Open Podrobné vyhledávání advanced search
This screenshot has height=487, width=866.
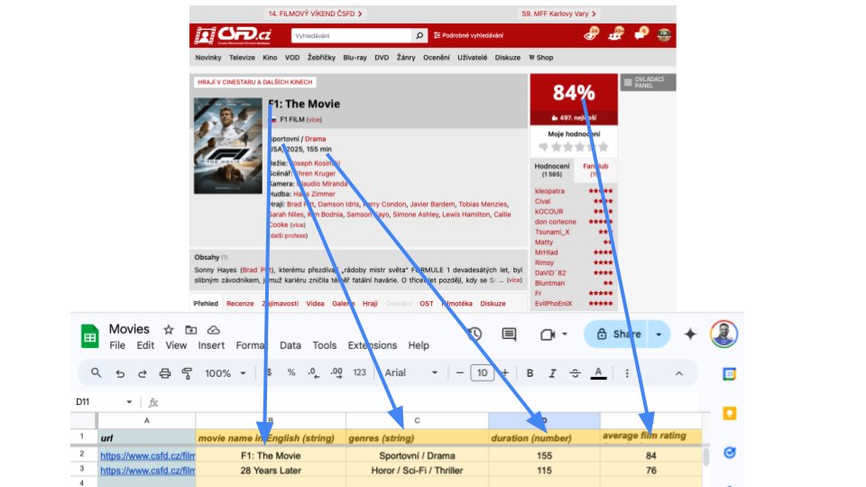pyautogui.click(x=468, y=35)
